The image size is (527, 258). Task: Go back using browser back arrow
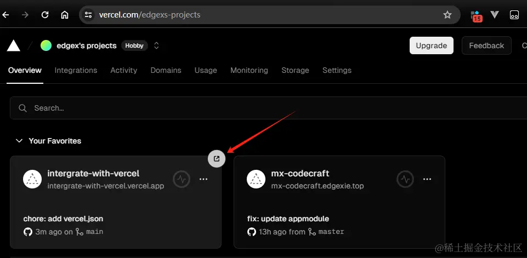(x=5, y=15)
